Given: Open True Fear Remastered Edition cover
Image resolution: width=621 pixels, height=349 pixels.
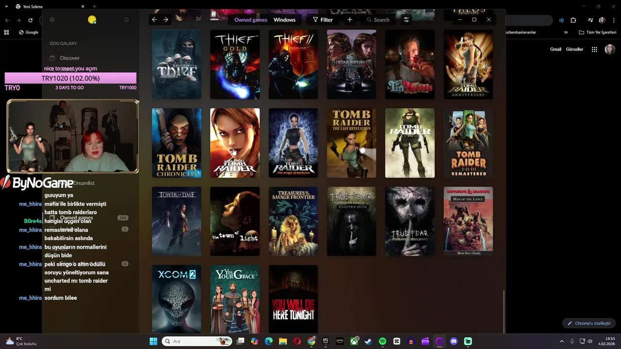Looking at the screenshot, I should (x=351, y=222).
